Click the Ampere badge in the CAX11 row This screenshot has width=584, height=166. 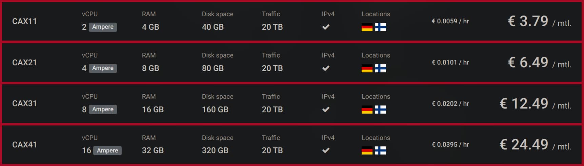(x=103, y=27)
